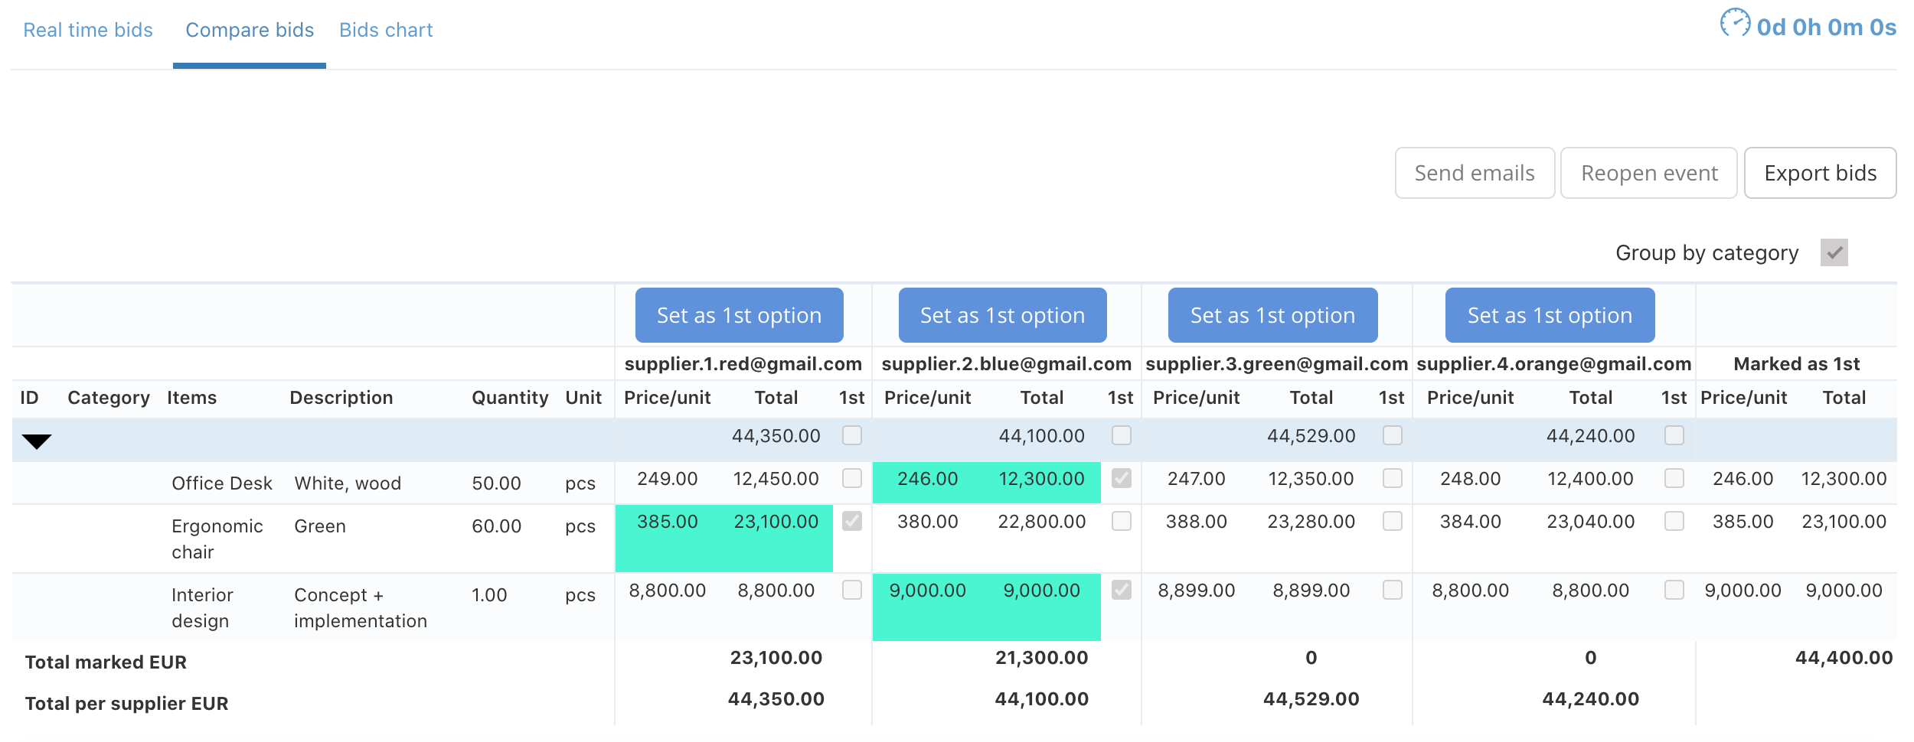Toggle the Group by category checkbox
Screen dimensions: 1914x742
(x=1834, y=252)
